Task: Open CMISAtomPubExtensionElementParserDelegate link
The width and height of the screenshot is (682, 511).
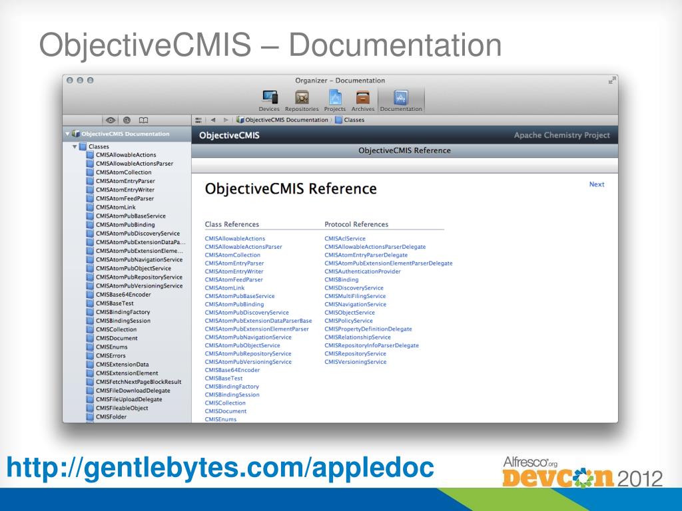Action: pyautogui.click(x=388, y=263)
